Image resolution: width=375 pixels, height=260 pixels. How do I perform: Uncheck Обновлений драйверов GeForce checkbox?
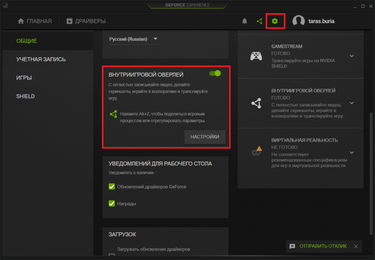point(112,186)
